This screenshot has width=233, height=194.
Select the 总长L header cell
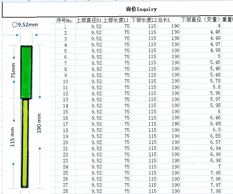click(169, 19)
